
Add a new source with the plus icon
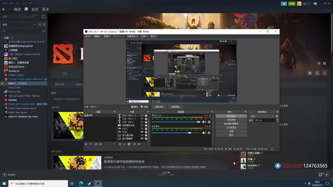click(x=120, y=144)
